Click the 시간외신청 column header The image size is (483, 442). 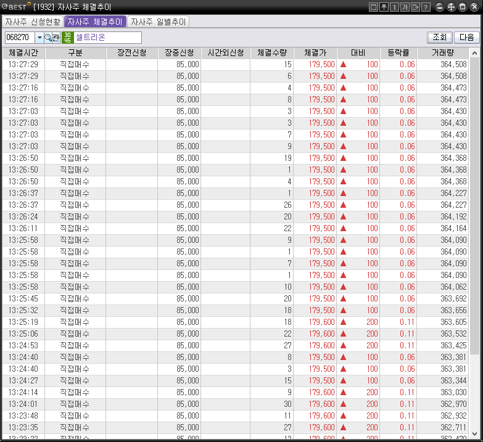226,53
